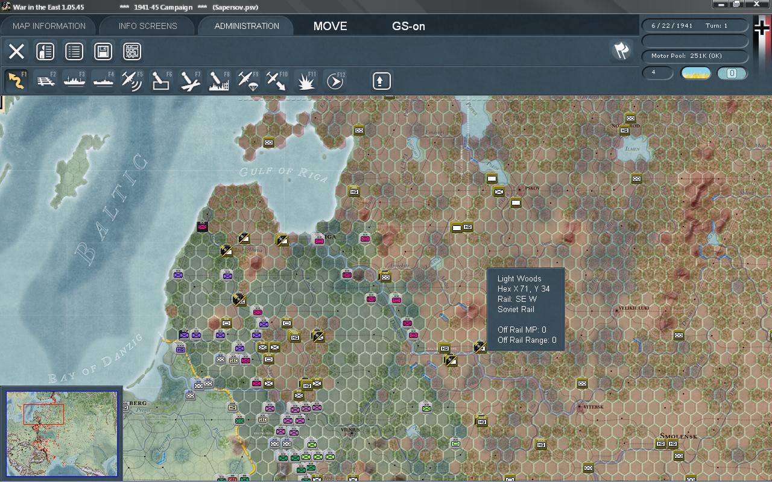Viewport: 772px width, 482px height.
Task: Click the PSKOV city label on map
Action: (x=533, y=189)
